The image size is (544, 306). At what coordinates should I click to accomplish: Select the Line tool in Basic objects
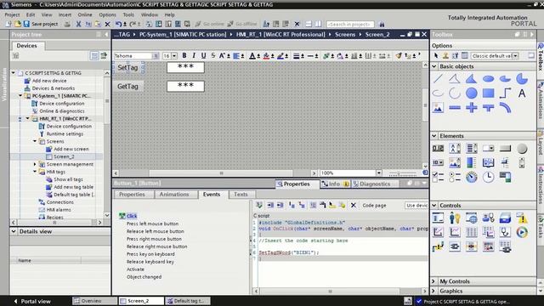(x=438, y=79)
